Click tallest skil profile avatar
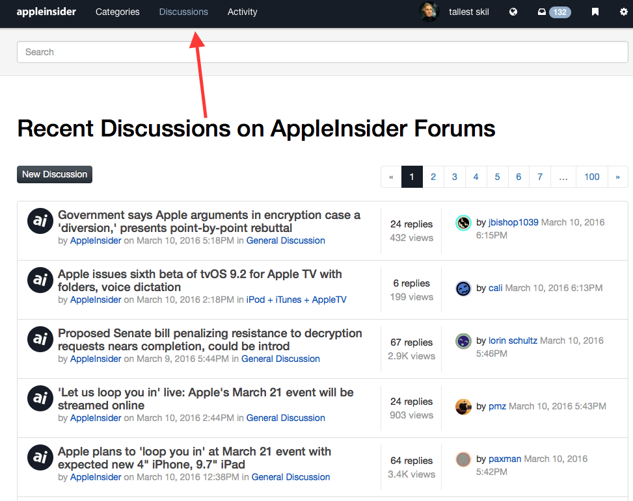 [x=429, y=12]
